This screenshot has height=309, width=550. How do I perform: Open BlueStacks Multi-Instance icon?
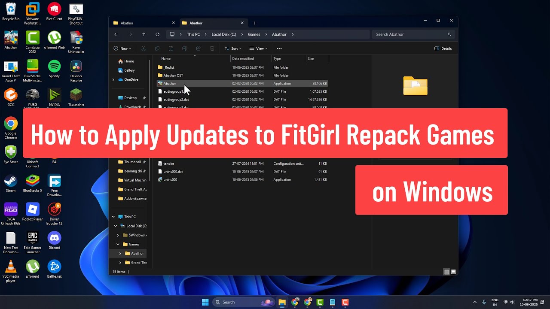pyautogui.click(x=32, y=71)
